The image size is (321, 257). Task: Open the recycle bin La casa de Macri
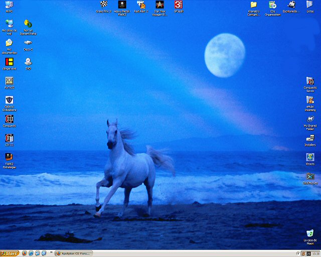pyautogui.click(x=310, y=233)
